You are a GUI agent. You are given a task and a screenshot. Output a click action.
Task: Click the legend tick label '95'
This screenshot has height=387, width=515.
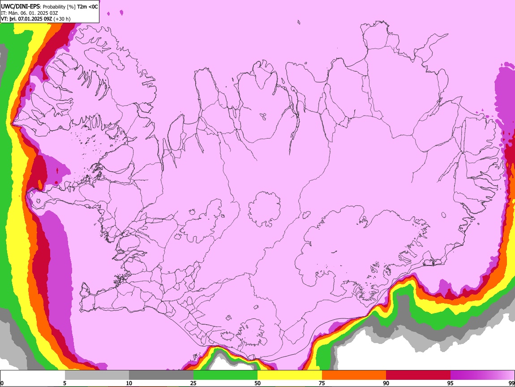[x=451, y=383]
